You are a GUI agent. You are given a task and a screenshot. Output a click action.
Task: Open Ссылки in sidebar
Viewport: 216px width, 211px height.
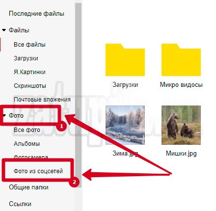pyautogui.click(x=20, y=204)
